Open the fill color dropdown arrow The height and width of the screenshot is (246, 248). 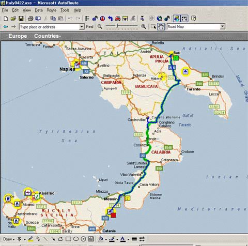tap(106, 239)
